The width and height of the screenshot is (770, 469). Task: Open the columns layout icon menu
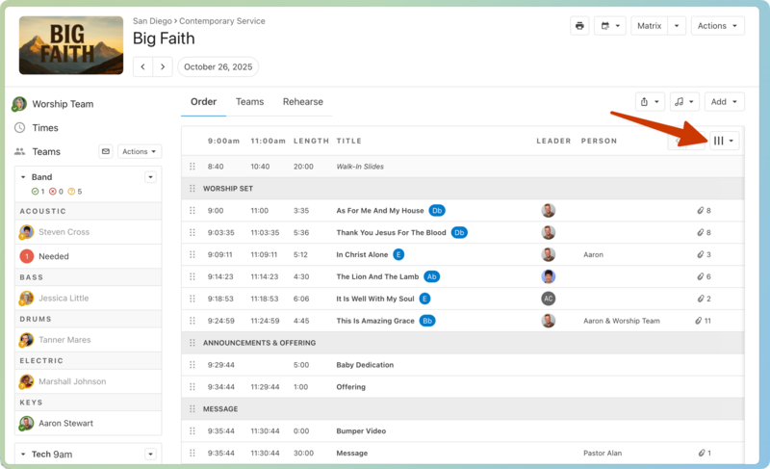pos(723,141)
